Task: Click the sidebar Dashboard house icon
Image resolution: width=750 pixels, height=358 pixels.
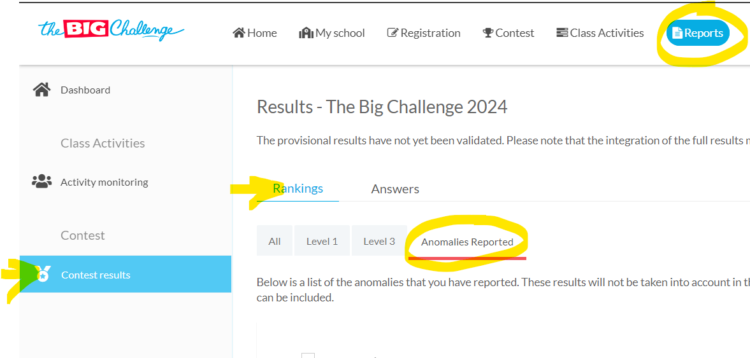Action: 41,90
